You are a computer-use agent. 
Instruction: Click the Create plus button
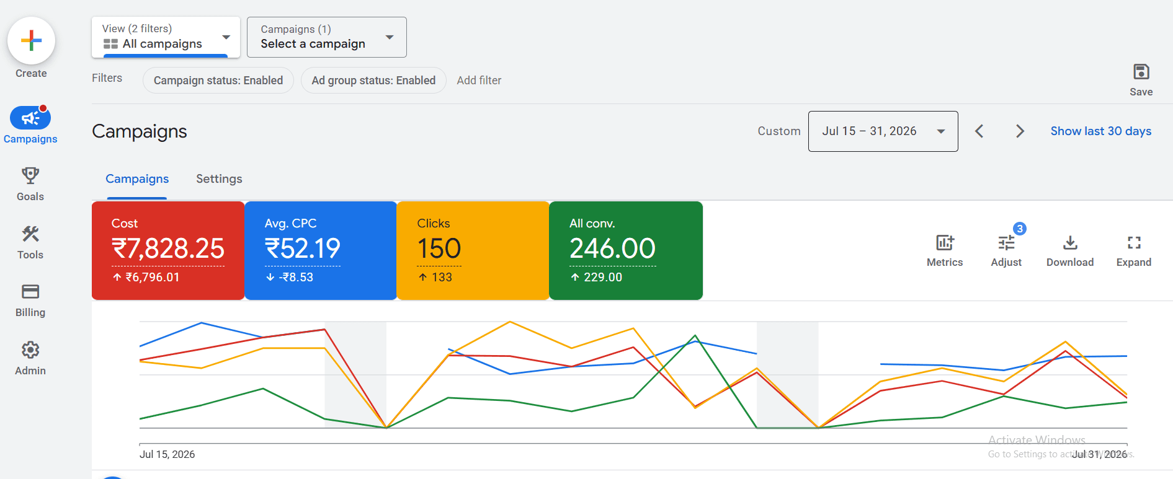coord(31,41)
